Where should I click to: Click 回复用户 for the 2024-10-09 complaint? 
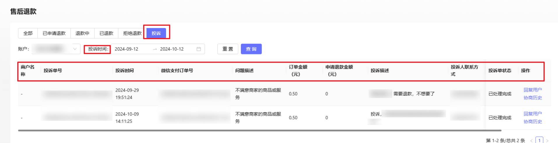pyautogui.click(x=532, y=114)
